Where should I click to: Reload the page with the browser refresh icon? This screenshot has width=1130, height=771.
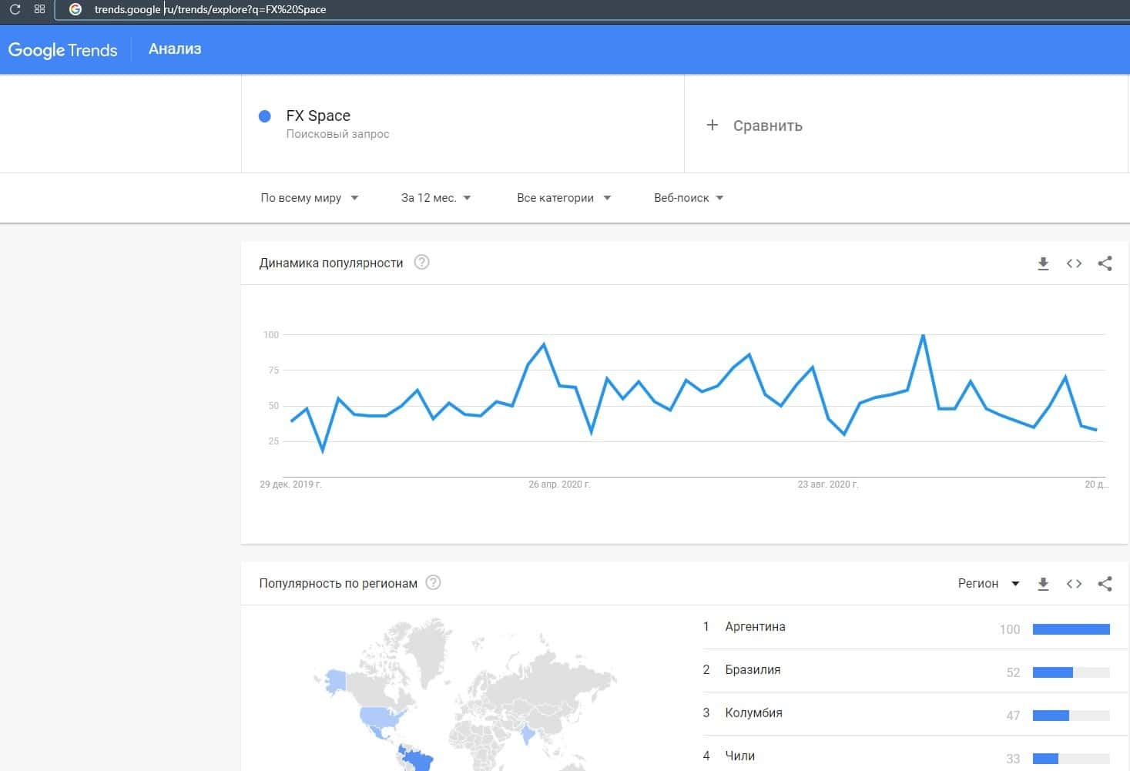click(x=15, y=9)
